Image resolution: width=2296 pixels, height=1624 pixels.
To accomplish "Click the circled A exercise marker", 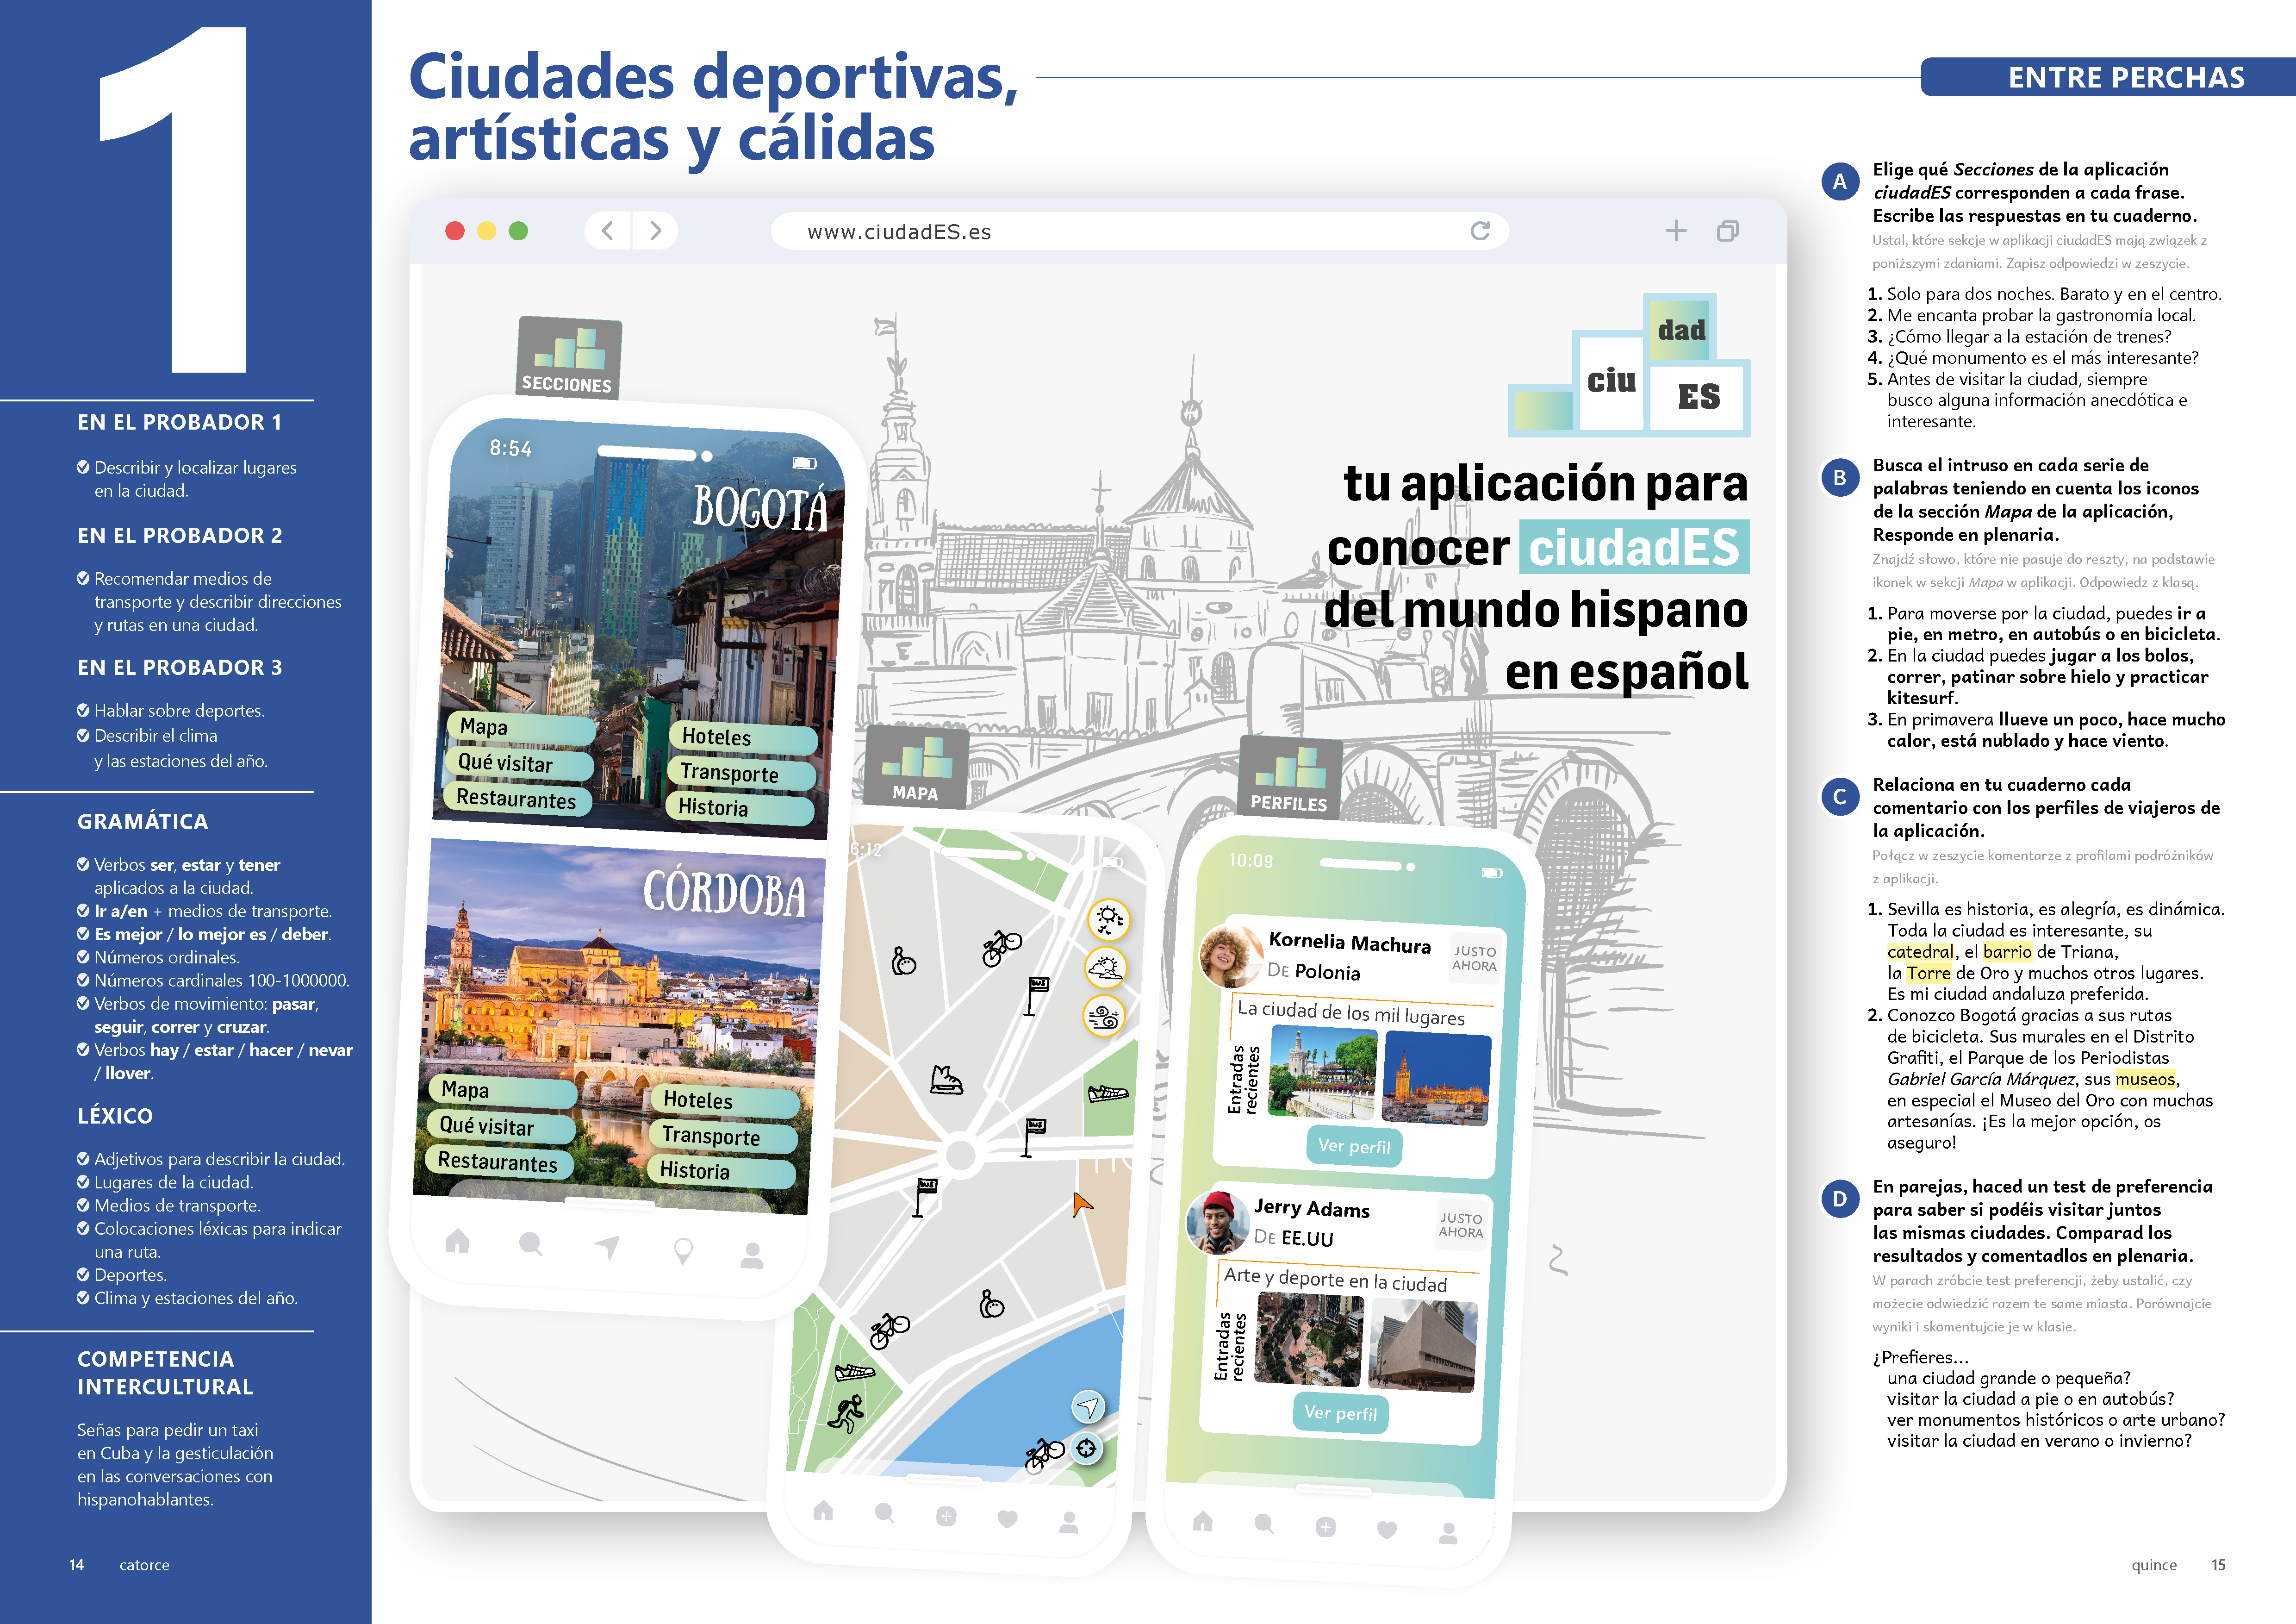I will point(1840,182).
